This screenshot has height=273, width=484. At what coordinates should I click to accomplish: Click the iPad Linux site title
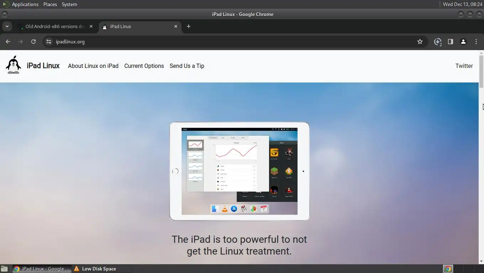(43, 66)
